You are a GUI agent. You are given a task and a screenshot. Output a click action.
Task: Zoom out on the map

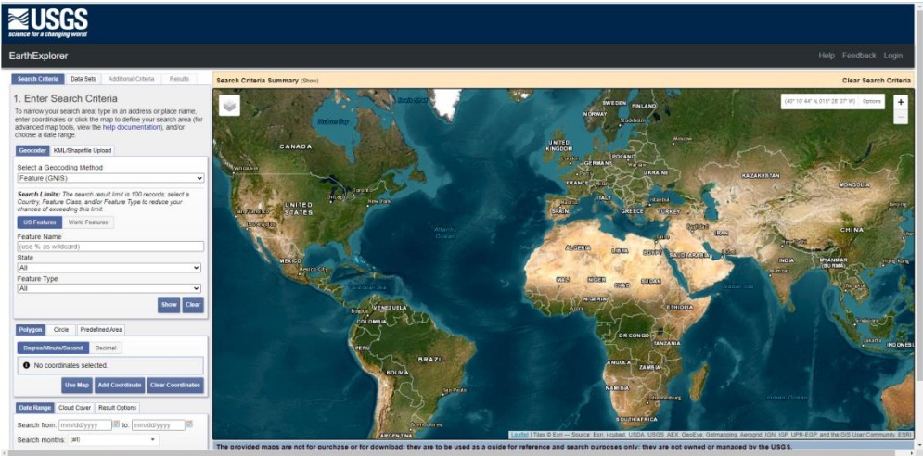[901, 117]
